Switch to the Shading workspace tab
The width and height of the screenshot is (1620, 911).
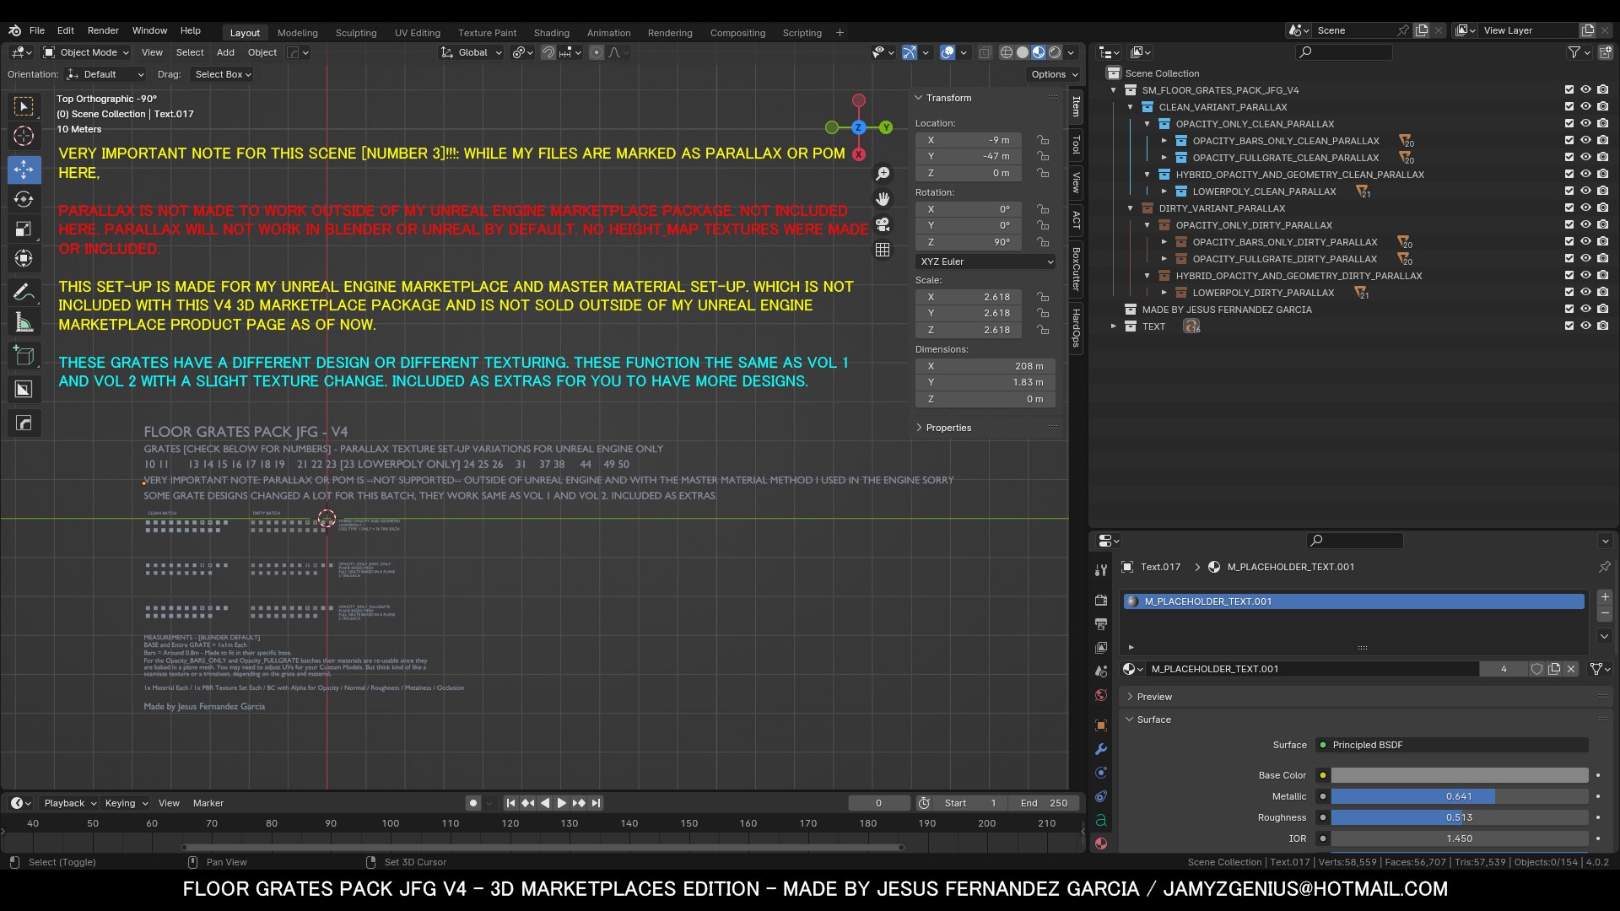[x=551, y=33]
